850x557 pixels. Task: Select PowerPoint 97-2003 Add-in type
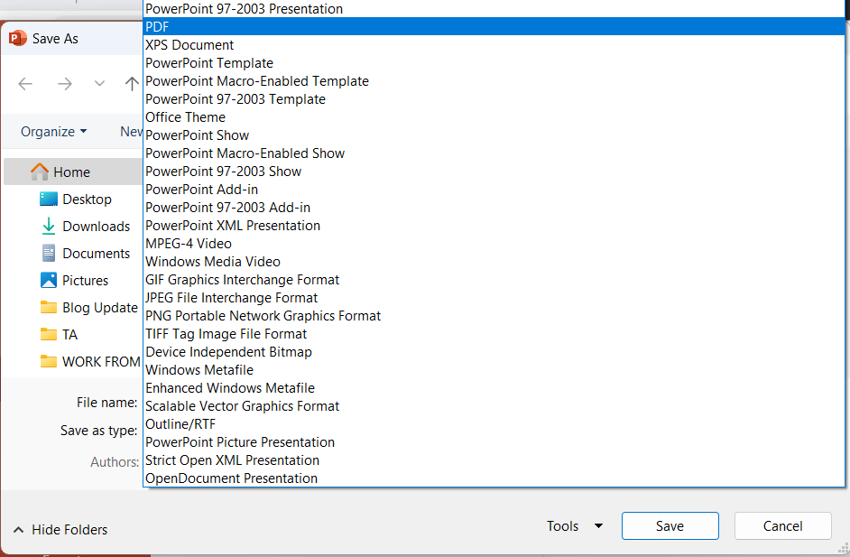[494, 207]
